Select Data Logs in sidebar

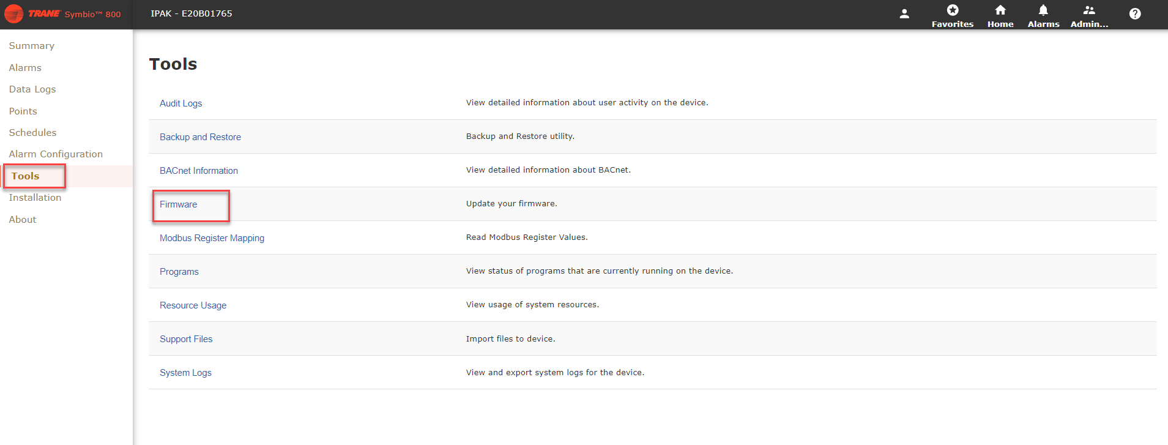pyautogui.click(x=32, y=89)
